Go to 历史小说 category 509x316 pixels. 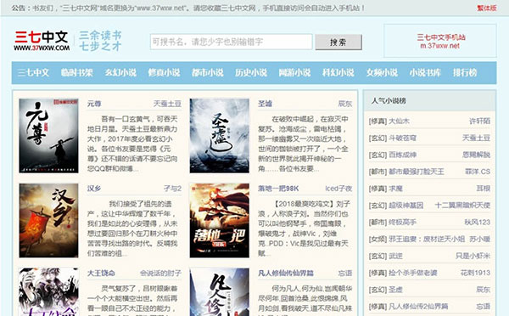pos(251,72)
